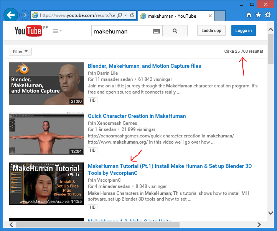Click the vertical scrollbar thumb
Screen dimensions: 277x231
click(270, 49)
